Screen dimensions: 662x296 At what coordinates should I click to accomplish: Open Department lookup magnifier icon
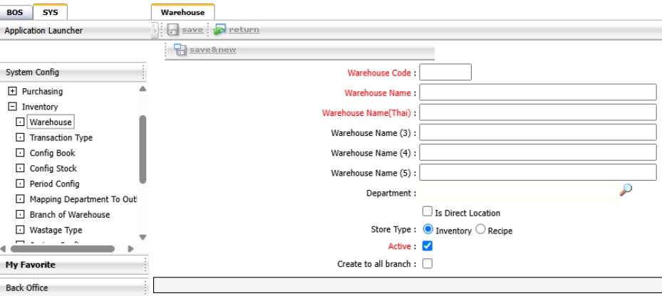[x=626, y=189]
